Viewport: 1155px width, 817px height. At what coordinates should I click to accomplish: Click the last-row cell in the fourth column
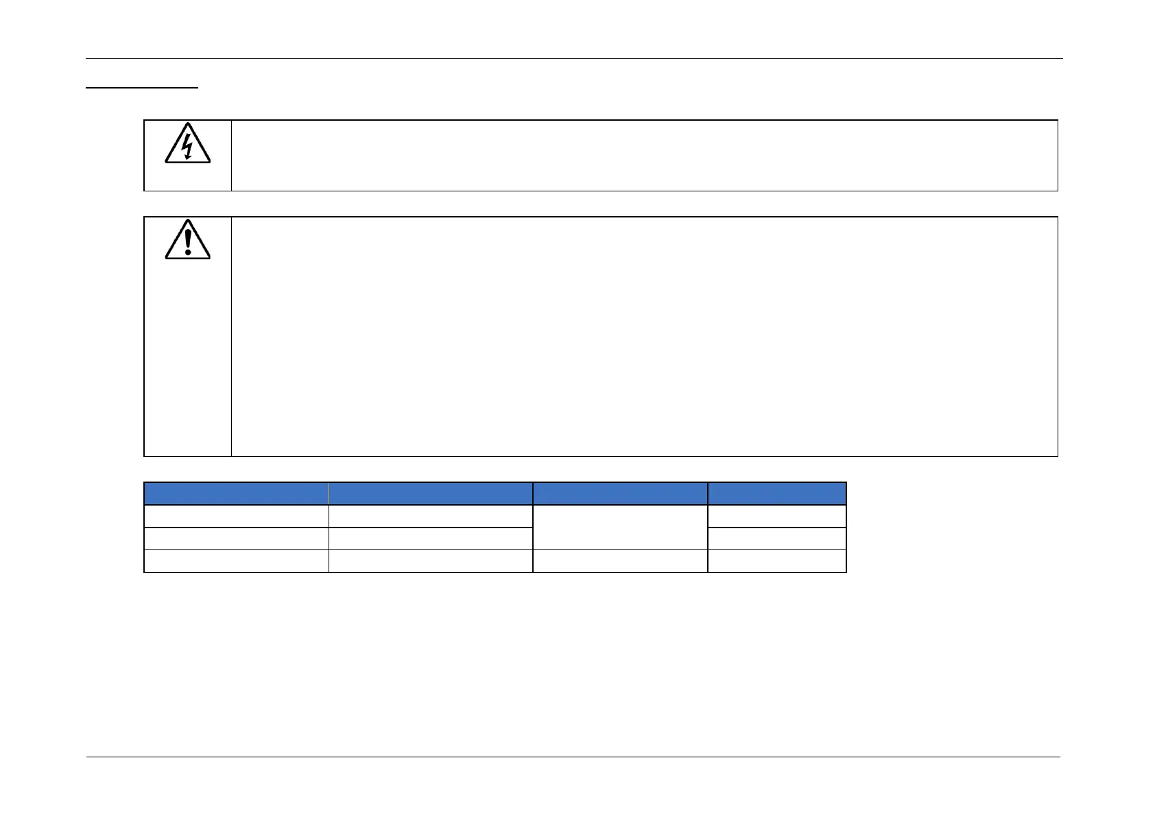tap(777, 561)
